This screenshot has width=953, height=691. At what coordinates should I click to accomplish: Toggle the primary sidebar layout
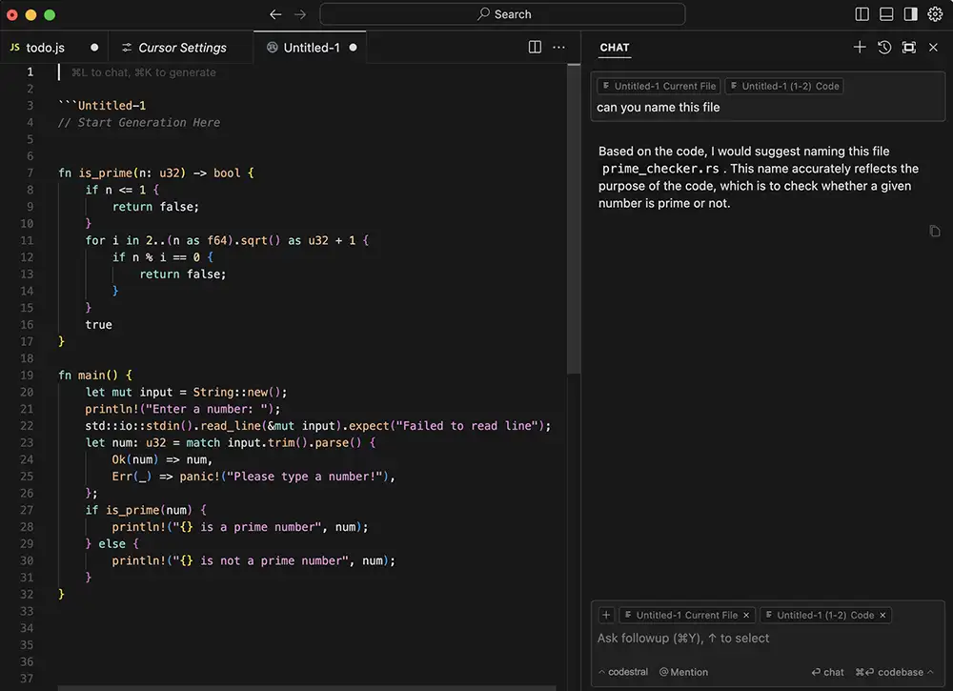tap(862, 14)
